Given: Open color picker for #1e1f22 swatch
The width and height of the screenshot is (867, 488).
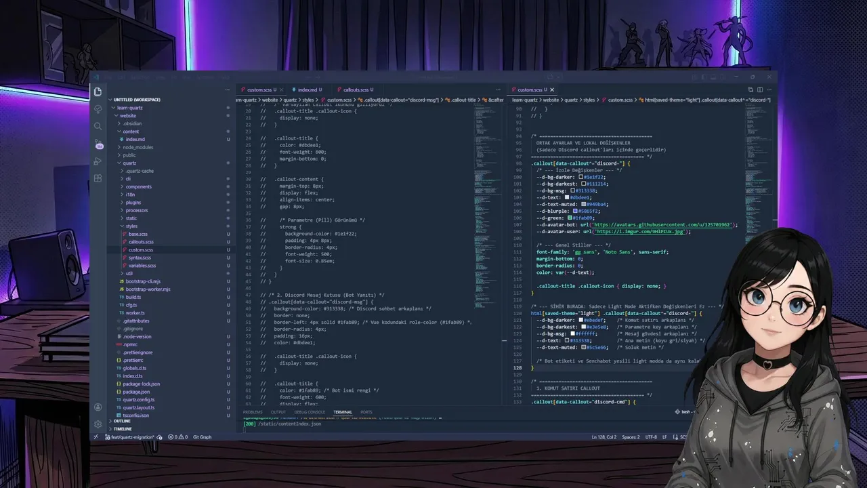Looking at the screenshot, I should click(581, 177).
